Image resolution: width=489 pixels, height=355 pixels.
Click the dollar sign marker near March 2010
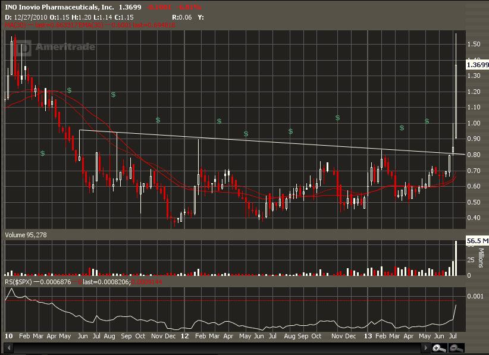(42, 153)
